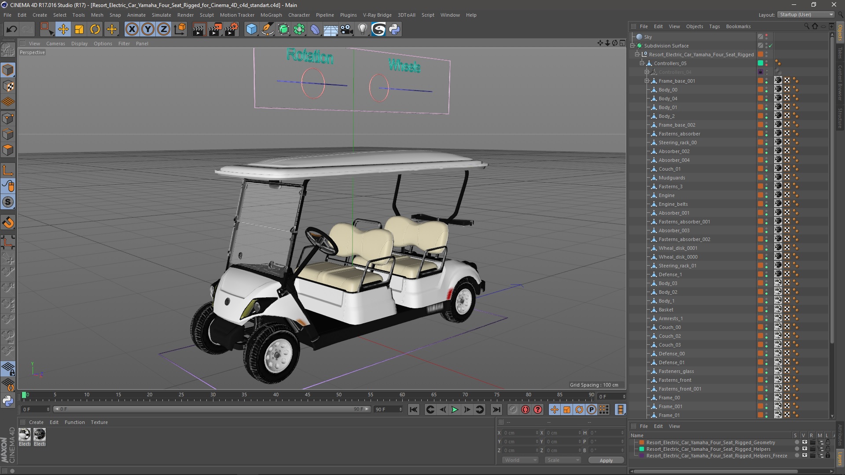Click Make Editable in left sidebar
845x475 pixels.
pyautogui.click(x=8, y=50)
